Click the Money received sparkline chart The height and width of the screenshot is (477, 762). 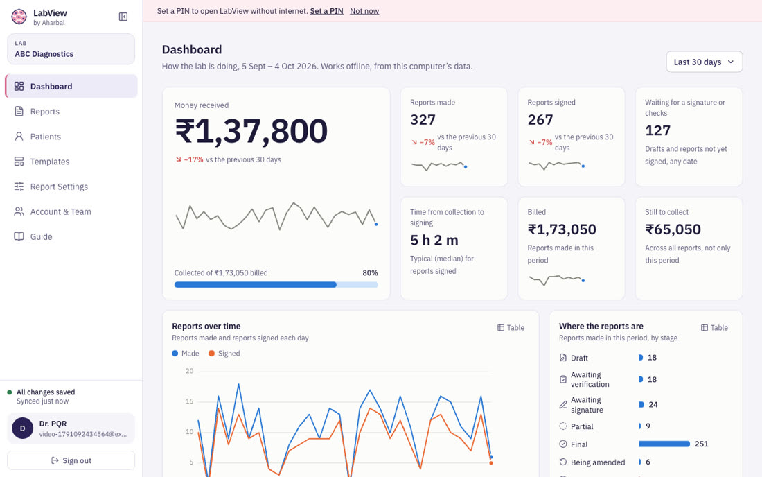click(x=276, y=216)
